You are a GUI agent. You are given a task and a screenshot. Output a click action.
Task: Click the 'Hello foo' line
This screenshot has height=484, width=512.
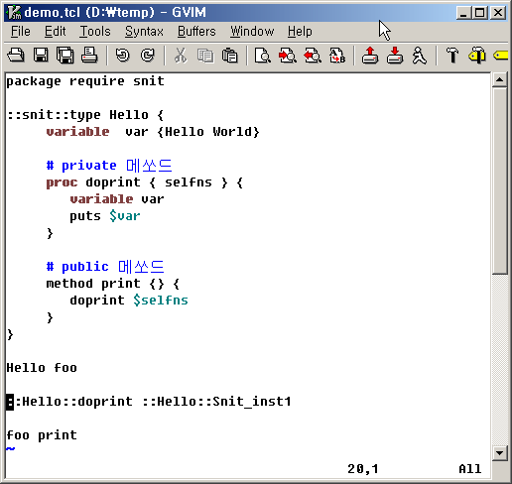tap(42, 368)
